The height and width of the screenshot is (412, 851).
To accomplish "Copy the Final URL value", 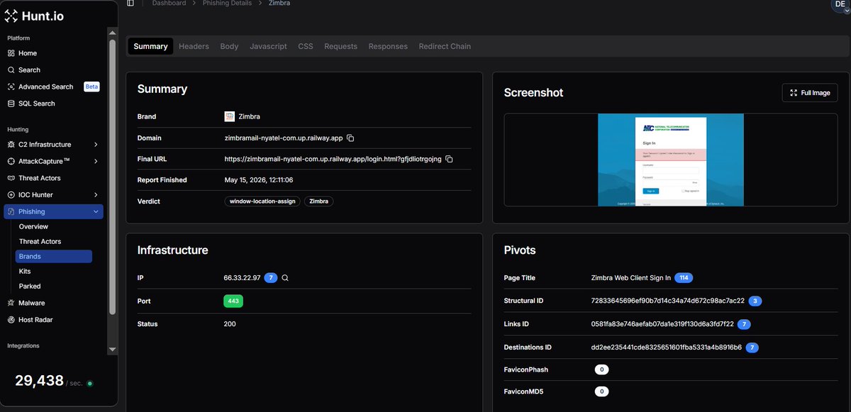I will 448,160.
